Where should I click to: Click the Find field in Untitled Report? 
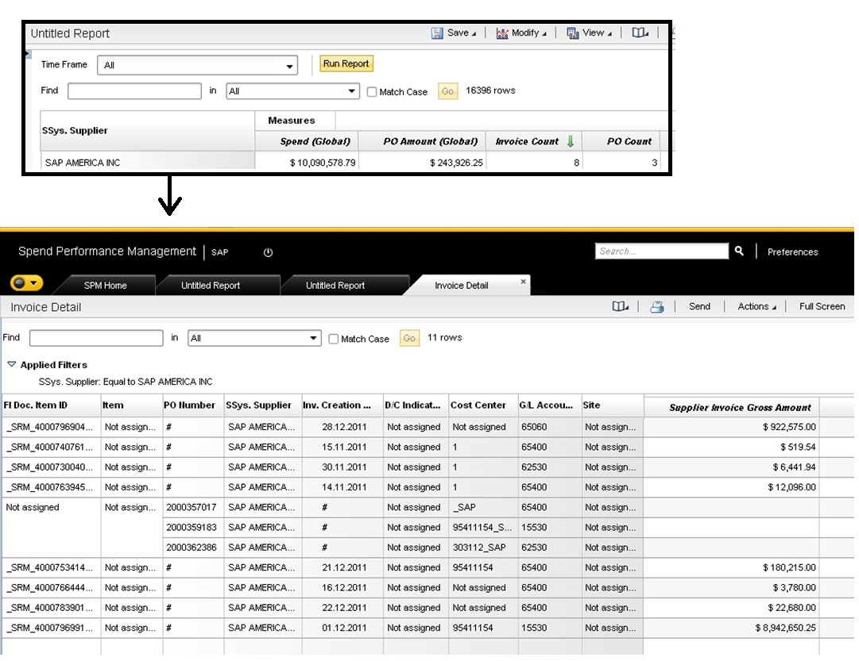(x=134, y=90)
